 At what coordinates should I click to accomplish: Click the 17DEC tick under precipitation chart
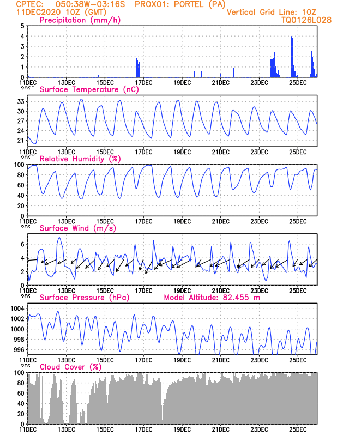[x=143, y=83]
